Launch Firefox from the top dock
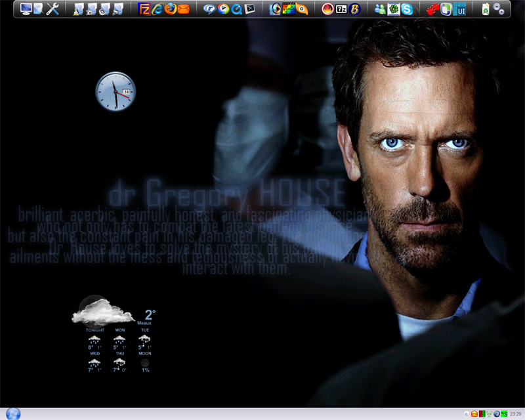 [x=171, y=9]
